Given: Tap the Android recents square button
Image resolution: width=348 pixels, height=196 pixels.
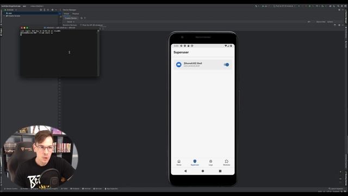Looking at the screenshot, I should pos(220,171).
